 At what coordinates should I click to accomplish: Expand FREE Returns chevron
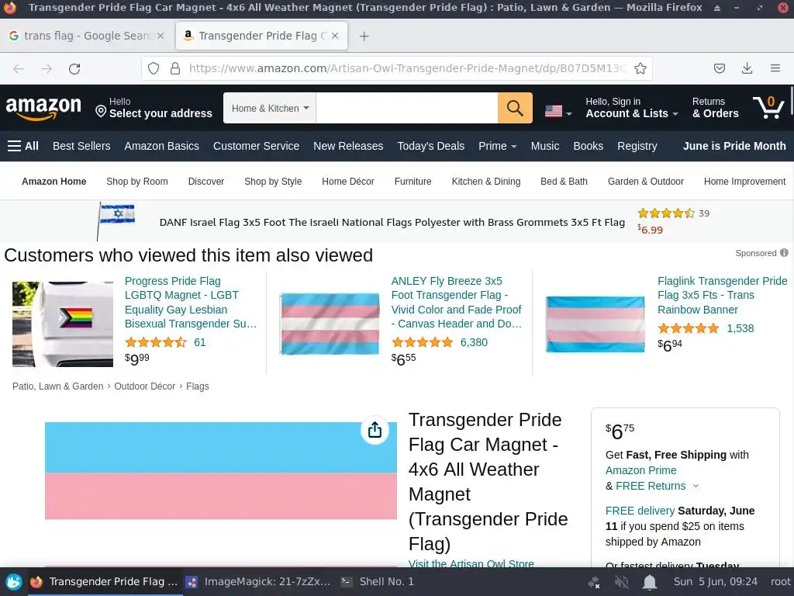point(696,486)
